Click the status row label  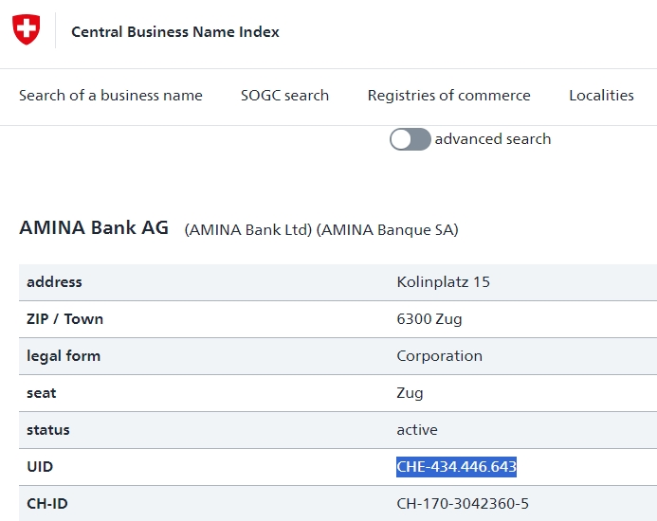(x=47, y=430)
